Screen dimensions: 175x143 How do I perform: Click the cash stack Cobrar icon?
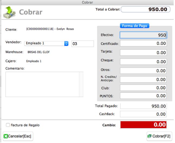click(x=9, y=12)
